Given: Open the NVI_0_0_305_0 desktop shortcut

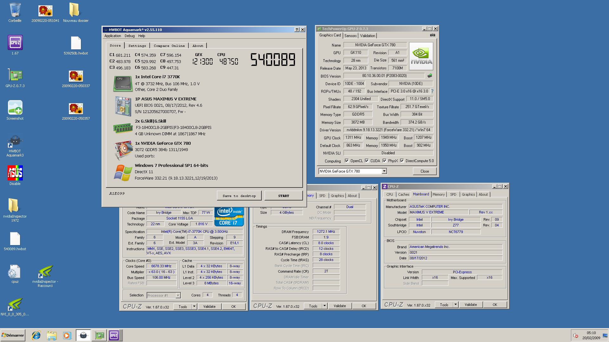Looking at the screenshot, I should tap(15, 307).
